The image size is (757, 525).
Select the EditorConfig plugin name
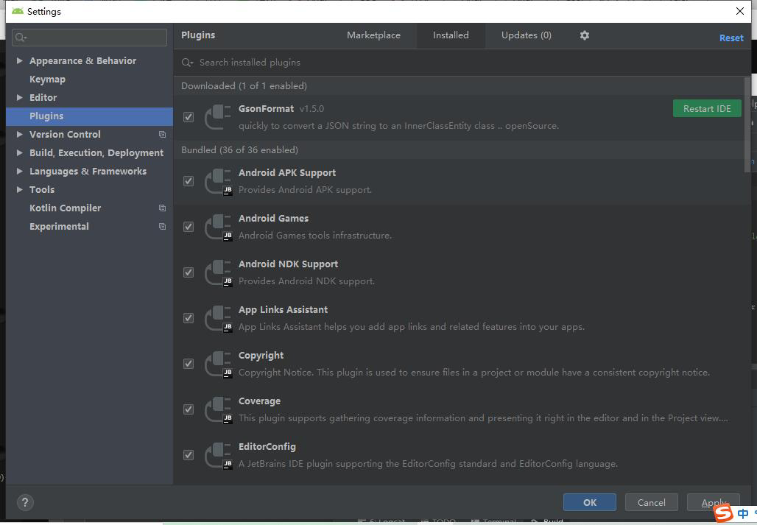tap(267, 447)
